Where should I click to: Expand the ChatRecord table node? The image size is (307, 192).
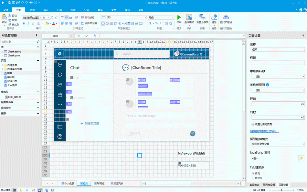tap(2, 52)
